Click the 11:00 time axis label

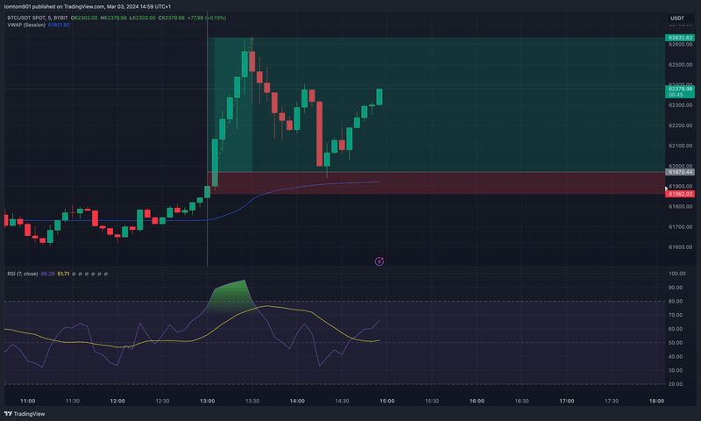click(x=28, y=401)
